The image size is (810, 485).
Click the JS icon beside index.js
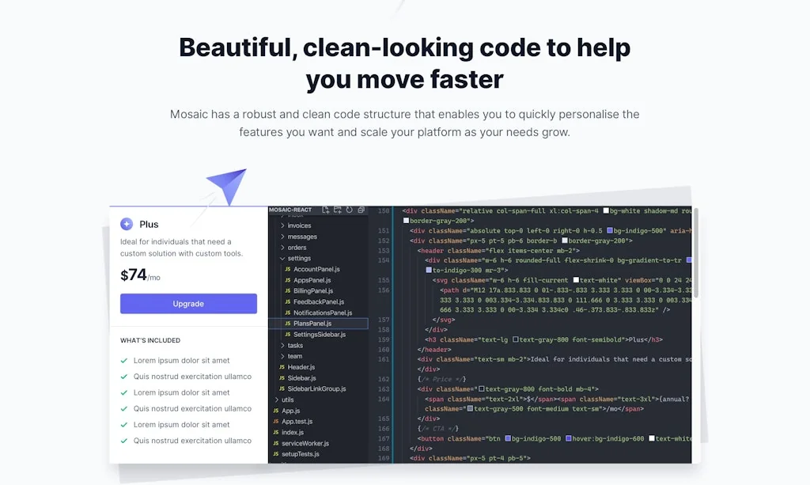point(276,432)
